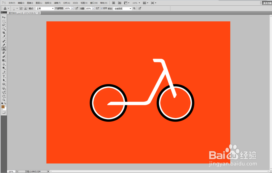Select the Horizontal Type tool

tap(4, 76)
